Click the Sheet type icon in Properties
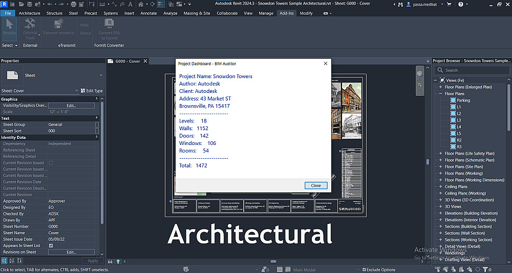Image resolution: width=512 pixels, height=273 pixels. (12, 75)
